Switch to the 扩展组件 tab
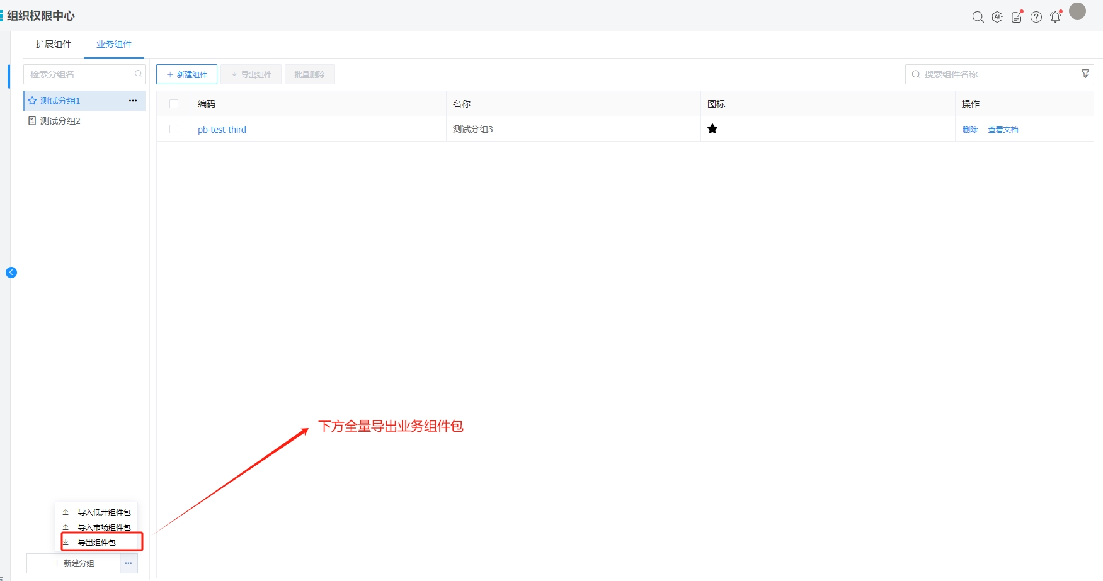 pos(54,44)
